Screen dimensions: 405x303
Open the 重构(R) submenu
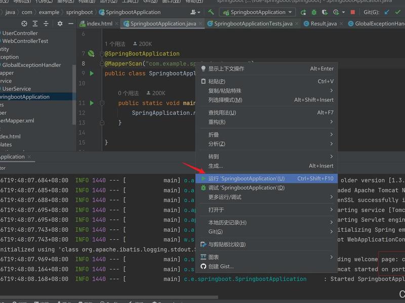tap(267, 122)
